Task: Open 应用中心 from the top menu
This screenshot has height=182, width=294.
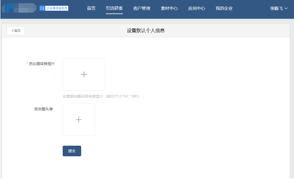Action: pos(196,8)
